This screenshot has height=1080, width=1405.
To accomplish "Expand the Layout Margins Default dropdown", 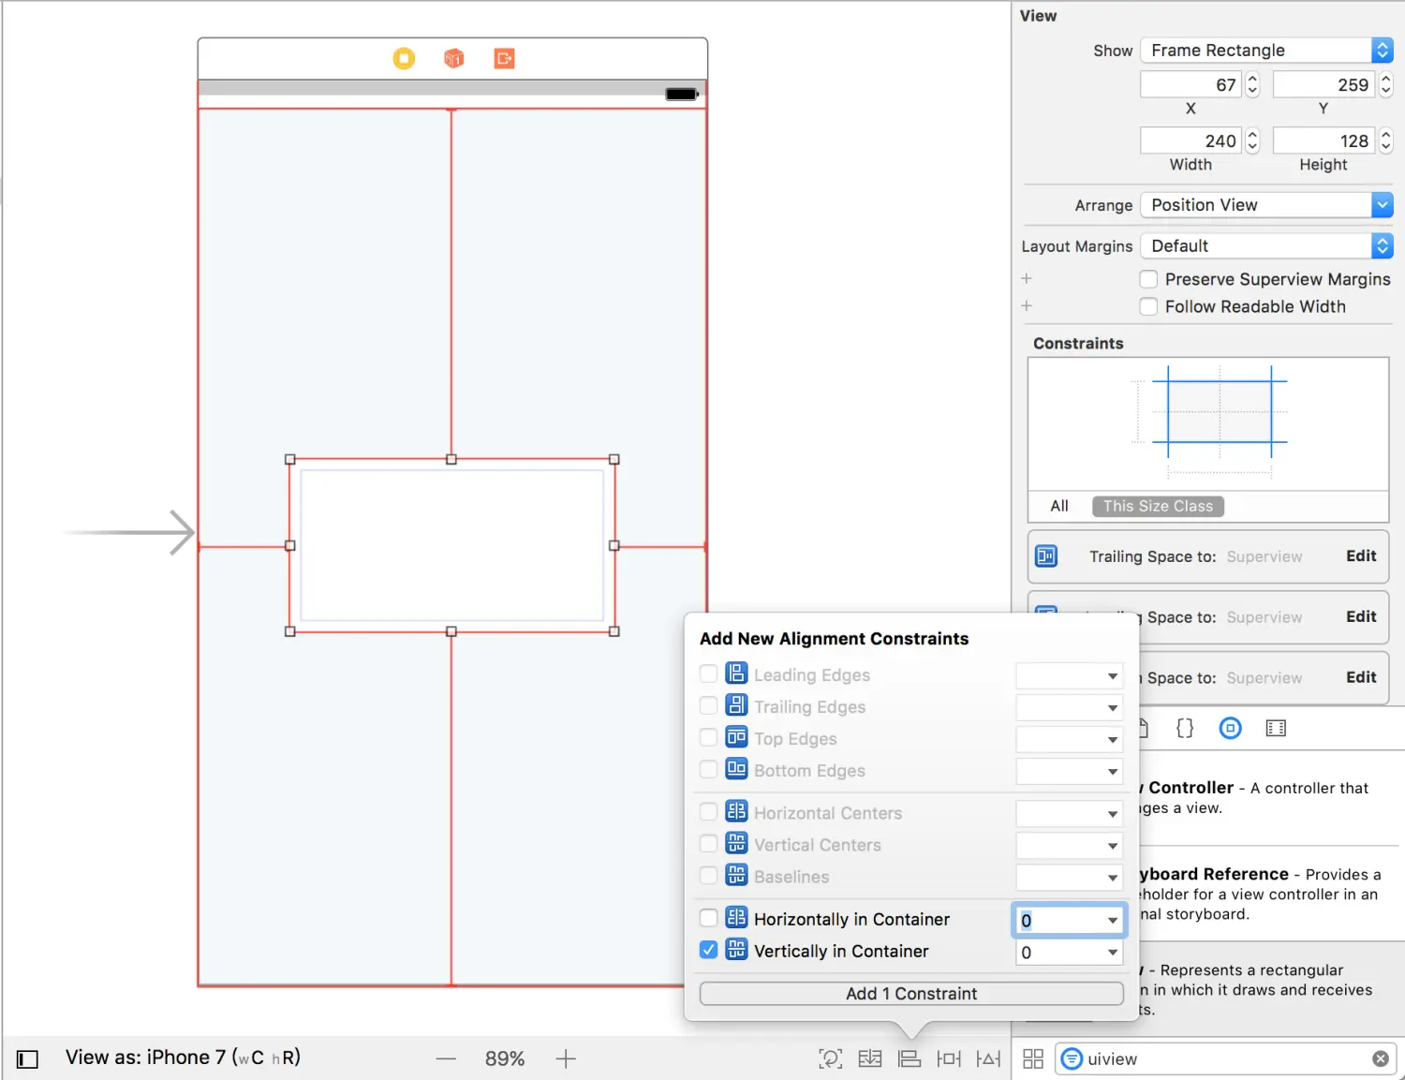I will click(1266, 246).
